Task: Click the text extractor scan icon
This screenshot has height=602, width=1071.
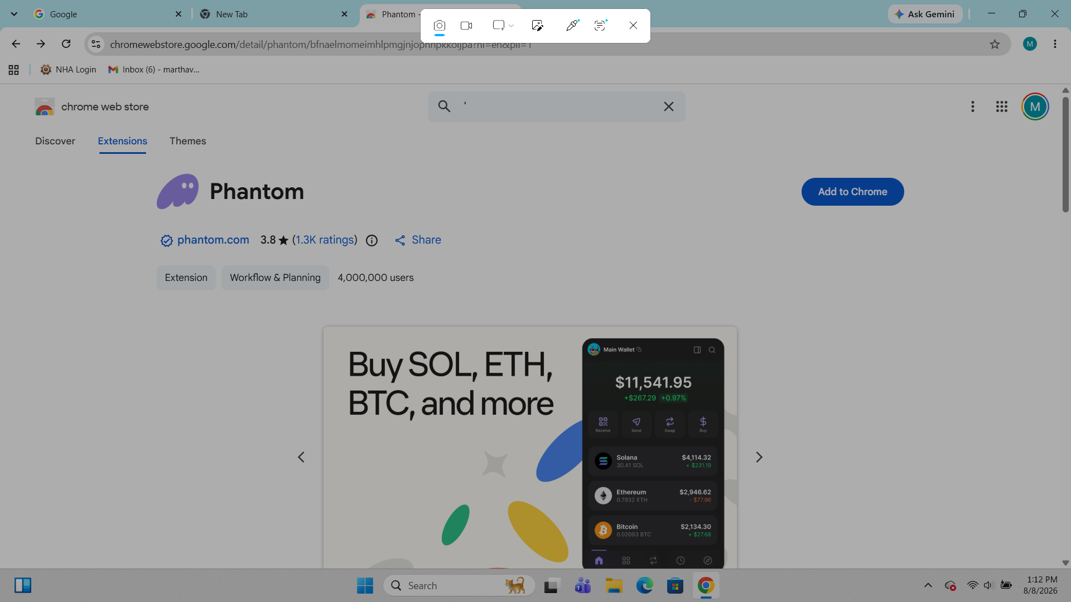Action: tap(600, 26)
